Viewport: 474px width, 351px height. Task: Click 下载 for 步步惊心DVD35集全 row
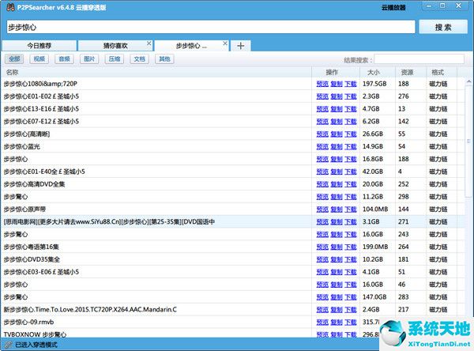click(351, 259)
